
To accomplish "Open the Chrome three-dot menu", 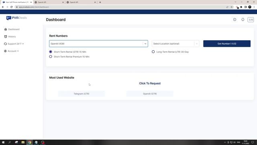I will coord(254,7).
